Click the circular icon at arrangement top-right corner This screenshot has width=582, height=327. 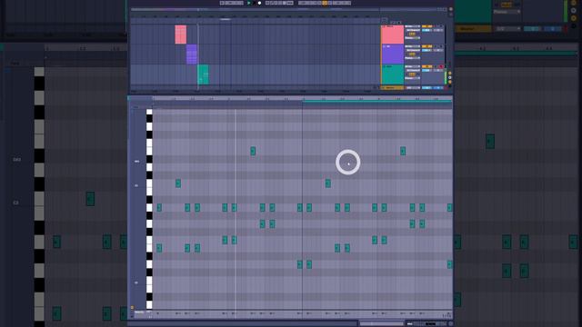[x=451, y=9]
